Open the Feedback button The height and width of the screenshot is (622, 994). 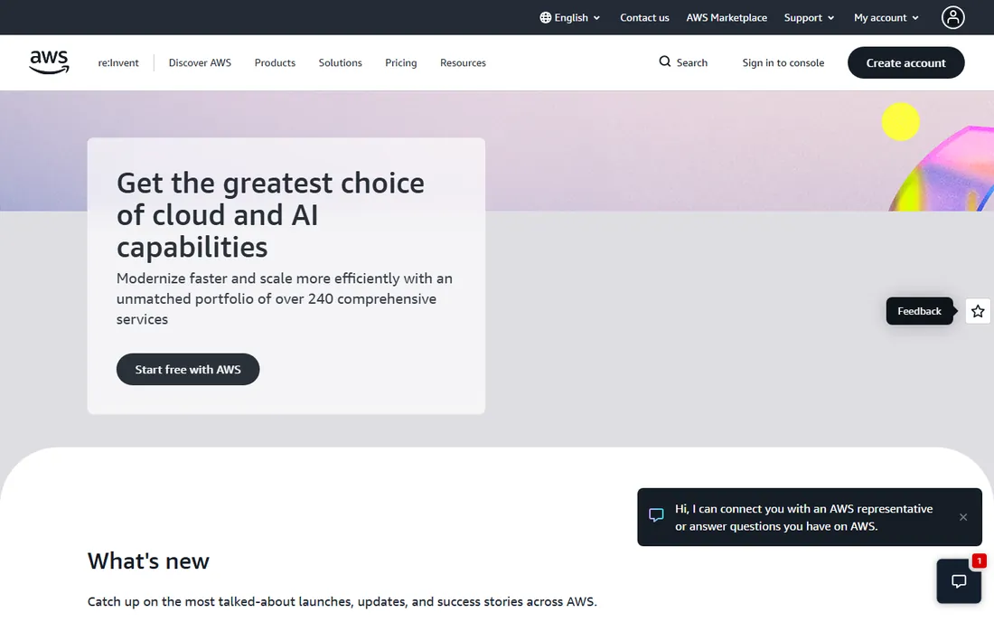click(919, 311)
